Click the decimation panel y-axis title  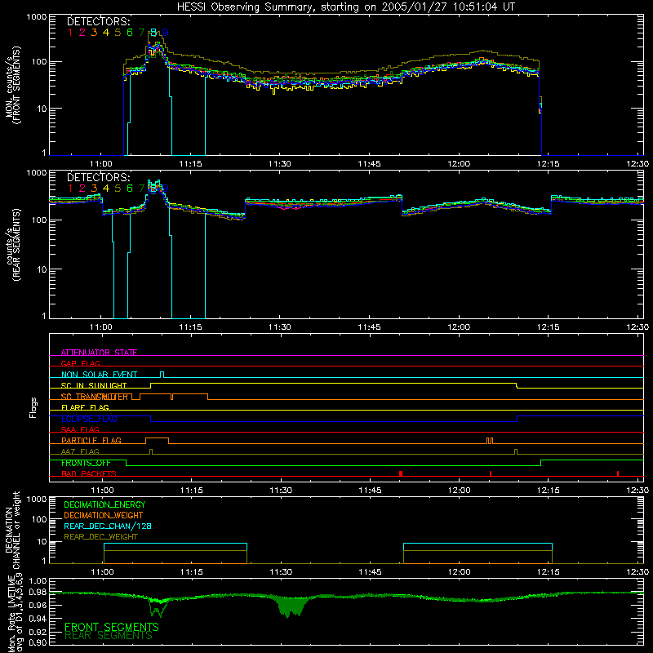tap(13, 530)
